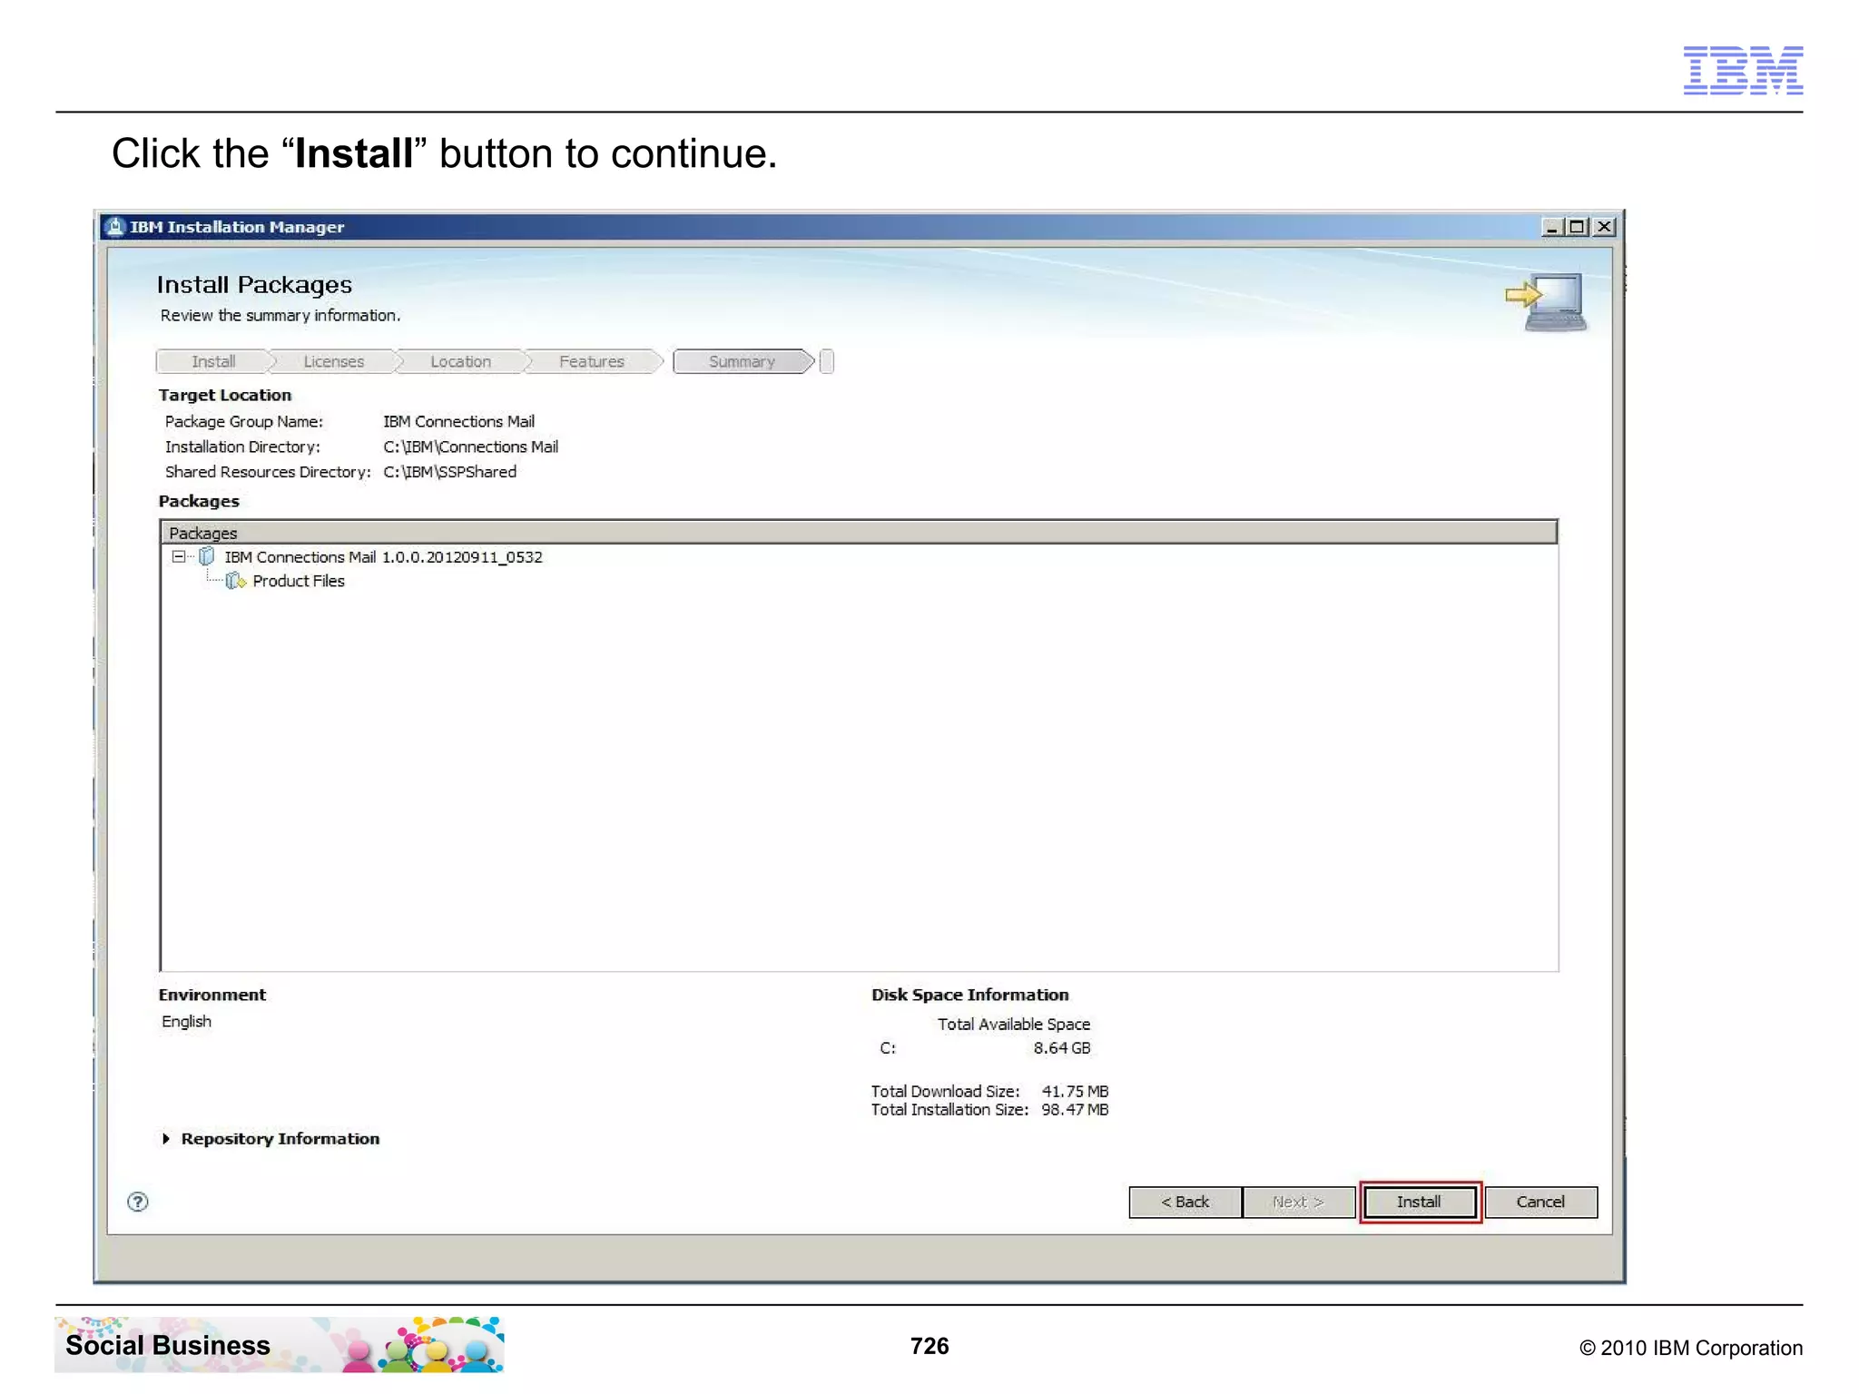Click the English environment entry
The width and height of the screenshot is (1859, 1394).
[x=187, y=1022]
